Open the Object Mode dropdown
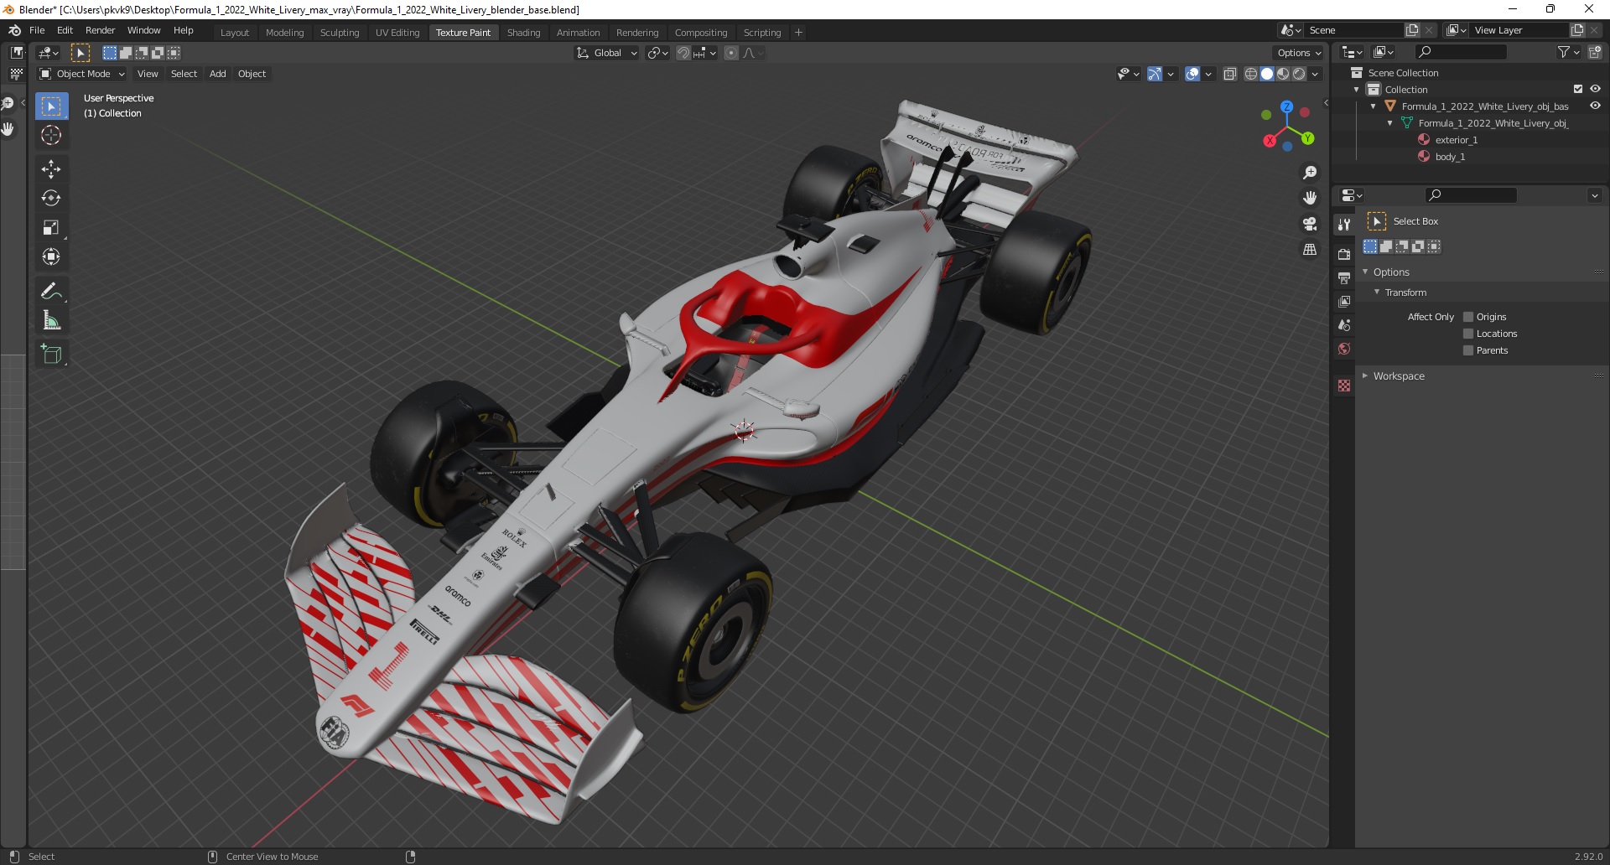Image resolution: width=1610 pixels, height=865 pixels. pos(82,74)
